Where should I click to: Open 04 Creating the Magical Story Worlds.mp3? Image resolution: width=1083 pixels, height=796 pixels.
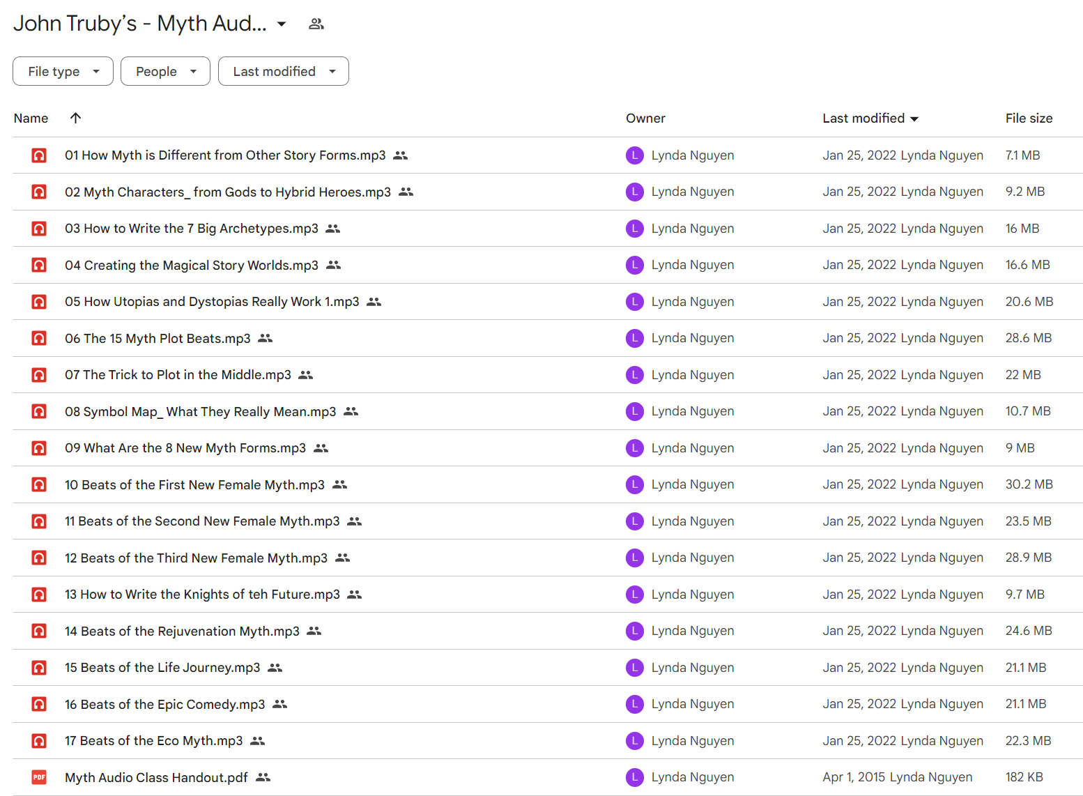[192, 265]
